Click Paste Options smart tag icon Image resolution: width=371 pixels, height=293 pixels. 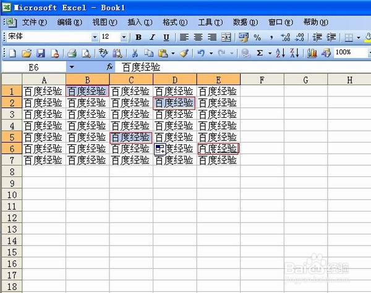point(160,149)
